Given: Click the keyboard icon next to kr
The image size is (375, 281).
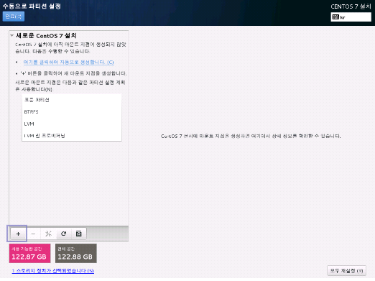Looking at the screenshot, I should pyautogui.click(x=335, y=17).
